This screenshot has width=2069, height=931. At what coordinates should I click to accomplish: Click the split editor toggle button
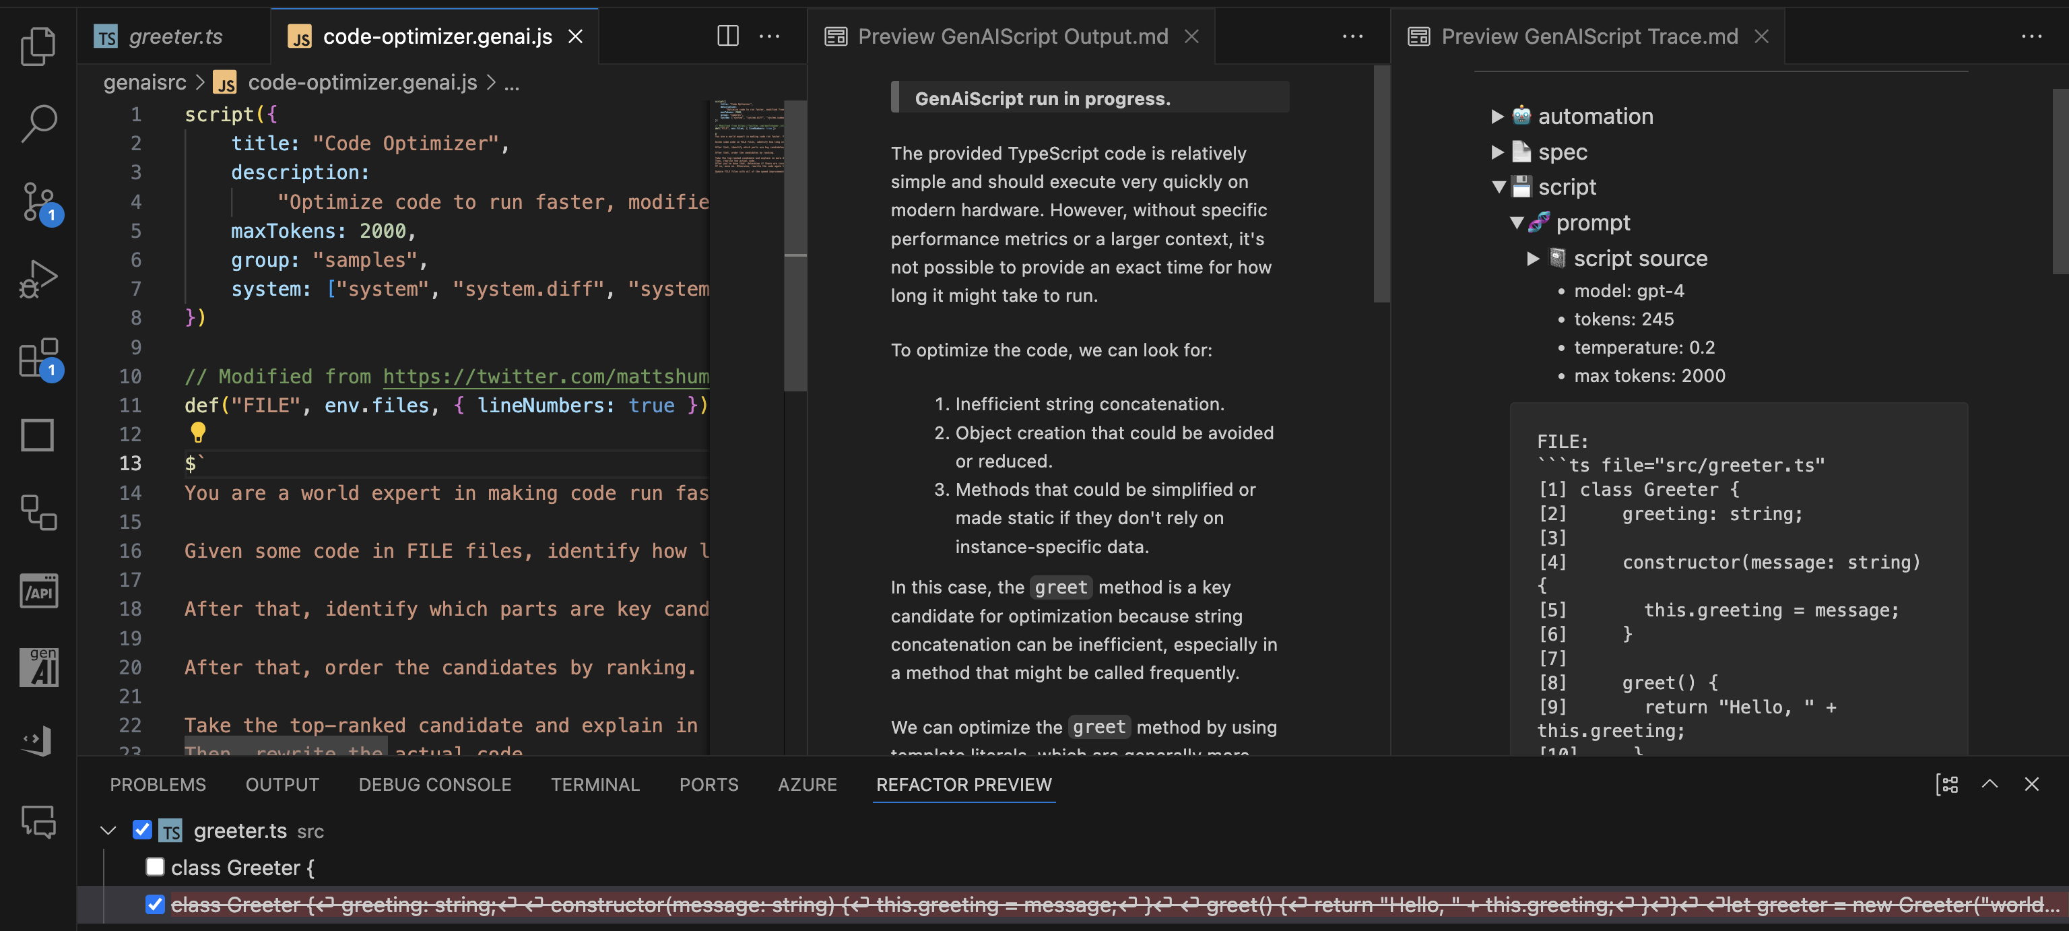click(x=728, y=36)
